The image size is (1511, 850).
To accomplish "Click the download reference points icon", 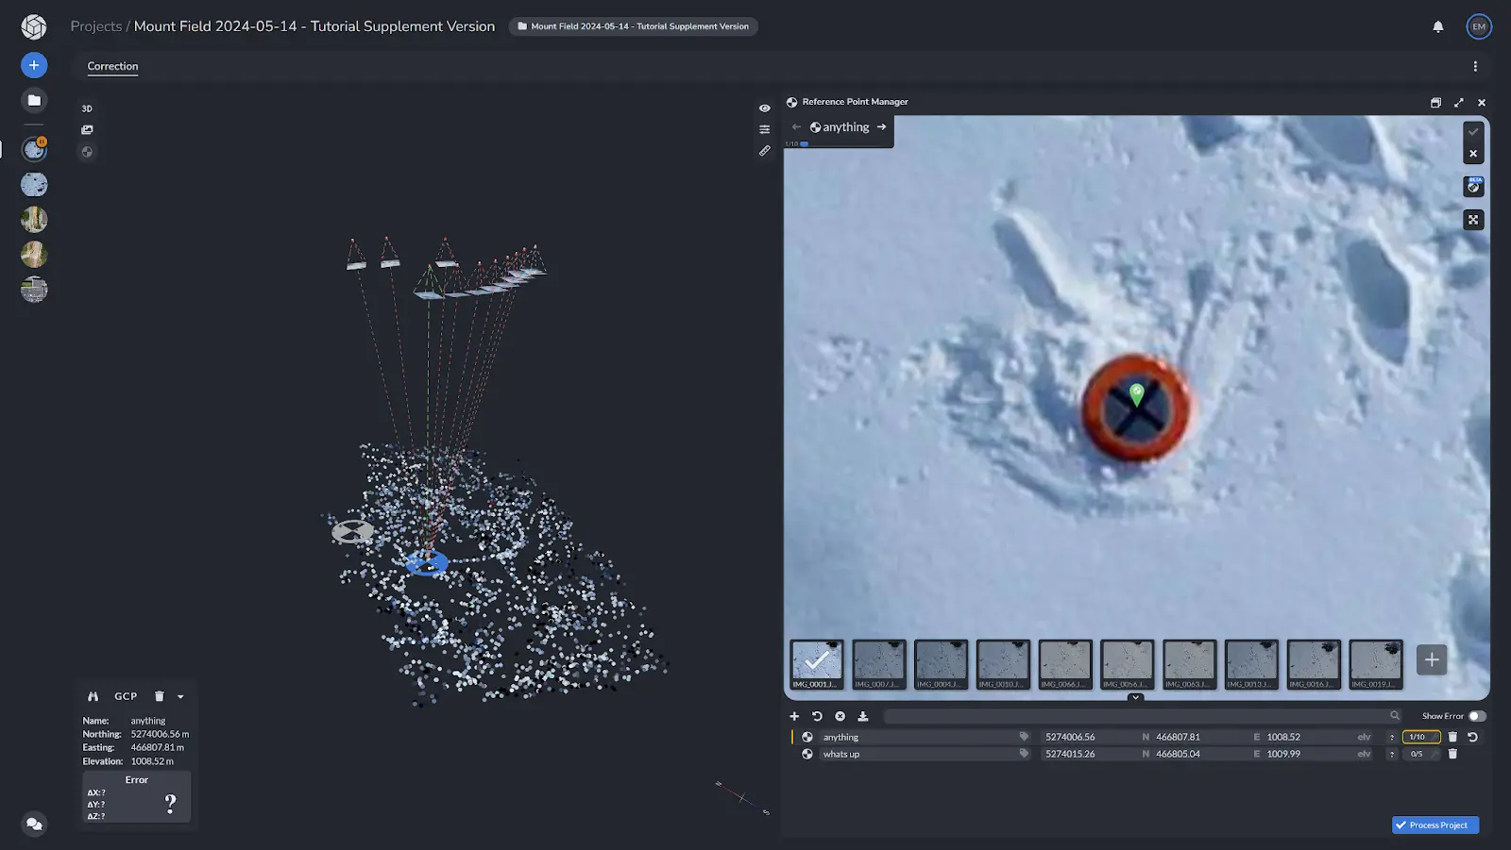I will [x=862, y=717].
